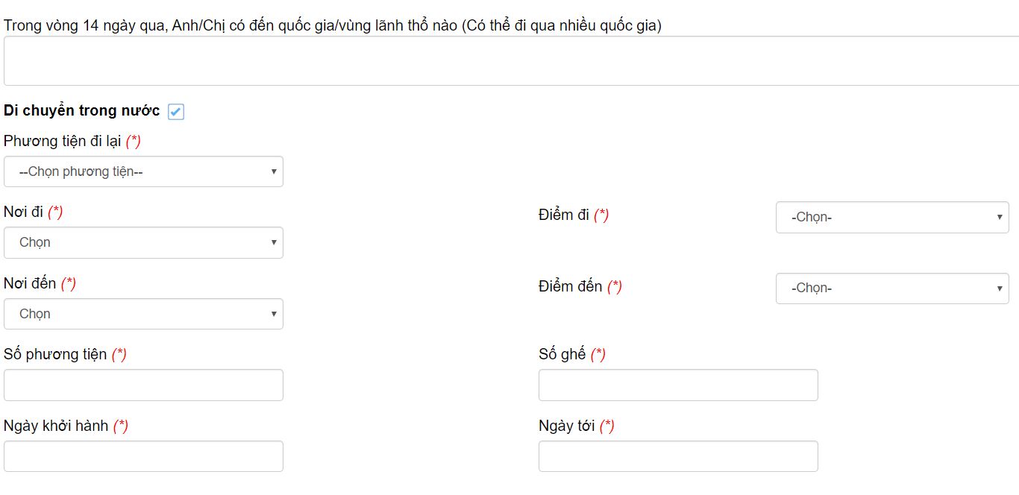The width and height of the screenshot is (1019, 495).
Task: Open the Điểm đi dropdown
Action: (892, 217)
